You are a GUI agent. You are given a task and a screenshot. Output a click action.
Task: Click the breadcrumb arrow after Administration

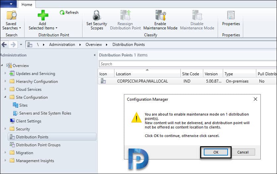pyautogui.click(x=80, y=45)
